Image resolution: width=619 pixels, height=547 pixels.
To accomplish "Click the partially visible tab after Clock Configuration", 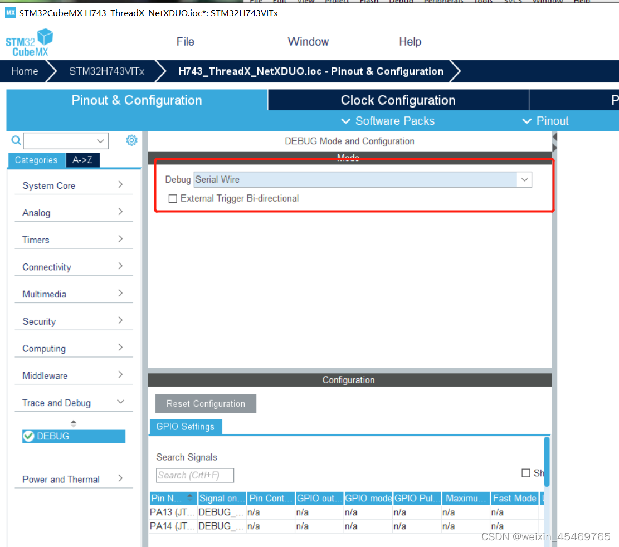I will (574, 100).
